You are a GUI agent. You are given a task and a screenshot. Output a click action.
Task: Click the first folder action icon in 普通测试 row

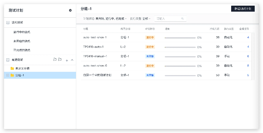point(55,60)
